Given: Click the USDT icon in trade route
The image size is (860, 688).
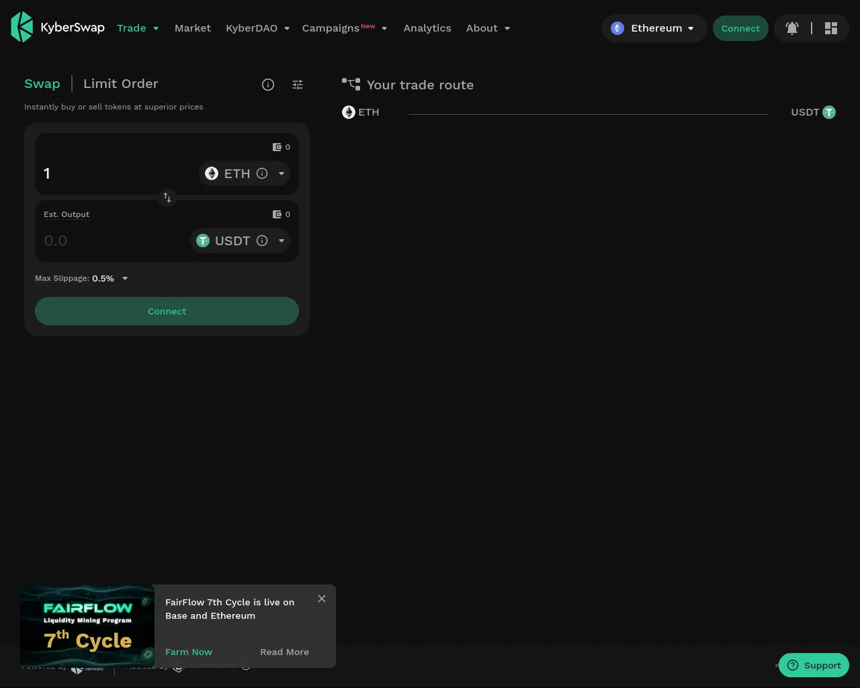Looking at the screenshot, I should coord(829,112).
